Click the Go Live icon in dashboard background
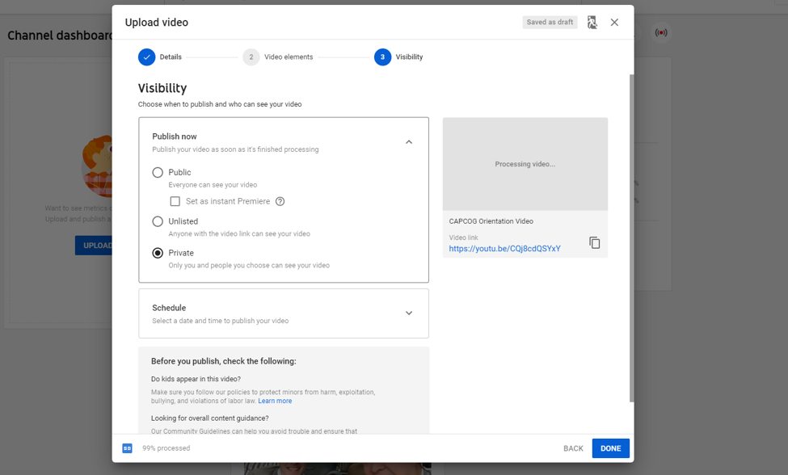Screen dimensions: 788x475 click(x=661, y=32)
